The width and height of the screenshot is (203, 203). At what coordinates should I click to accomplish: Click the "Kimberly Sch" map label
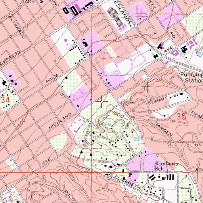(x=167, y=166)
